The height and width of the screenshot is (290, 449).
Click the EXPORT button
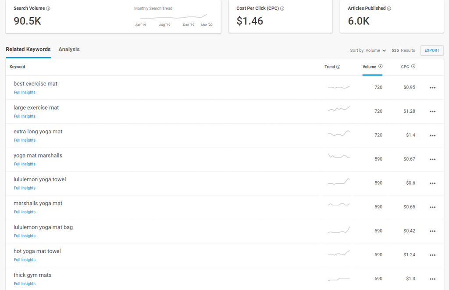[x=431, y=50]
